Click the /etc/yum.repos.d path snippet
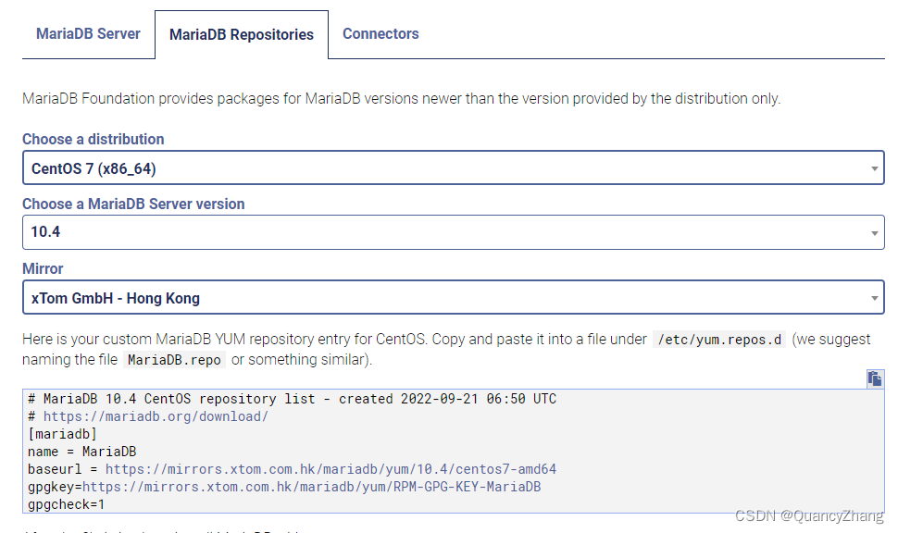 [x=718, y=339]
